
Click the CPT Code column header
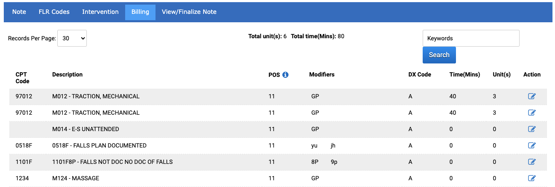pos(22,78)
